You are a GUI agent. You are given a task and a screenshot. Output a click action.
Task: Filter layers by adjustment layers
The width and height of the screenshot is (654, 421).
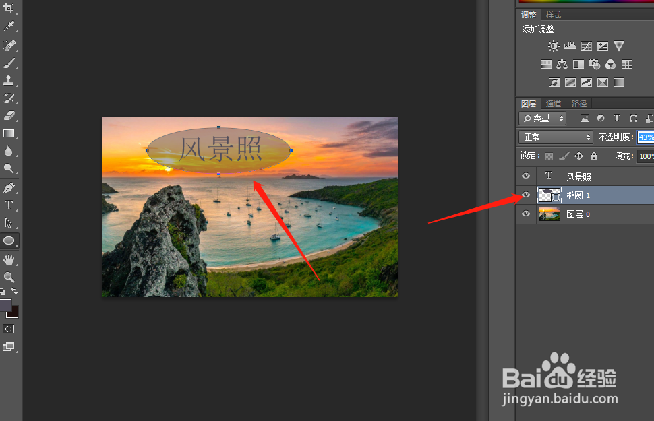tap(601, 119)
